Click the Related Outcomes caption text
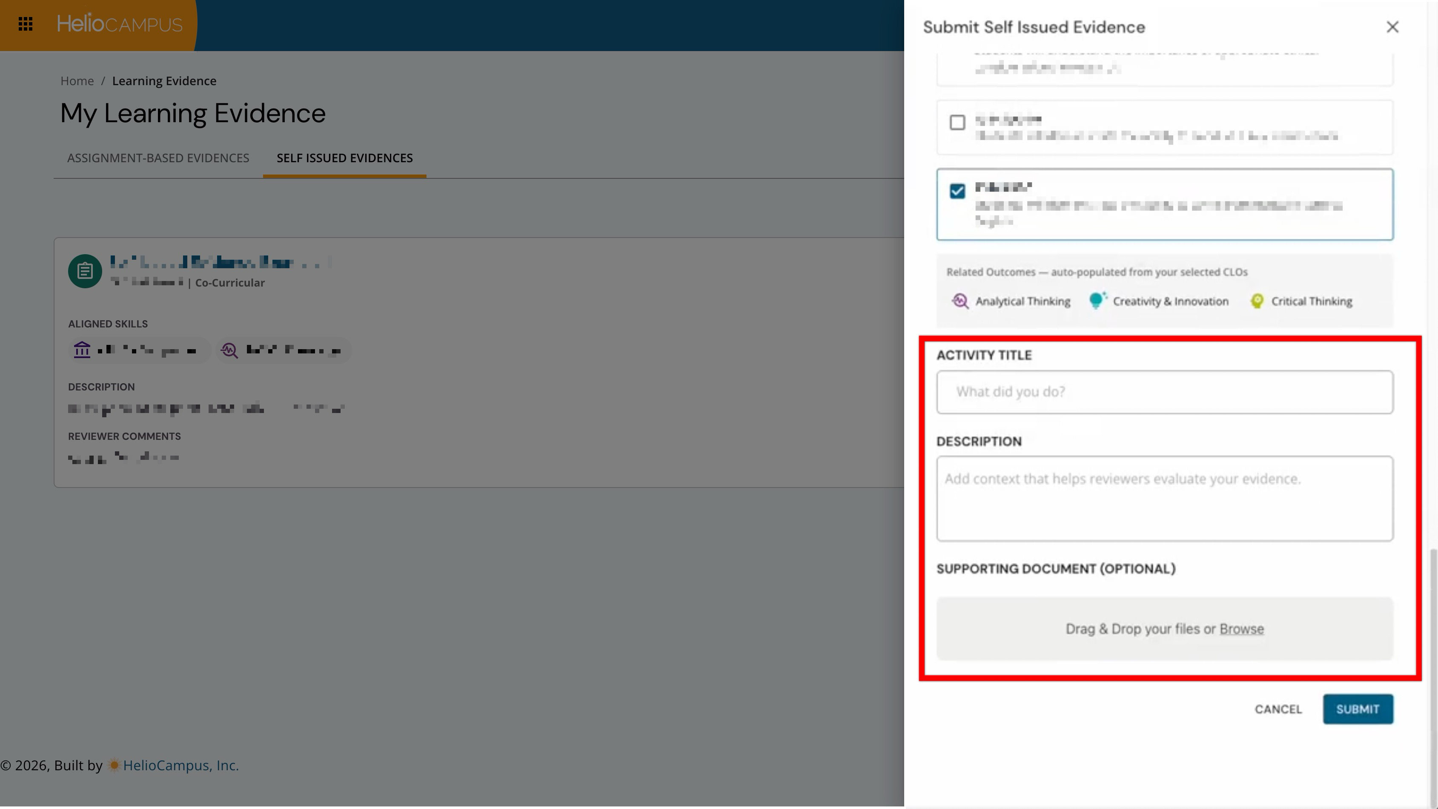 1097,272
